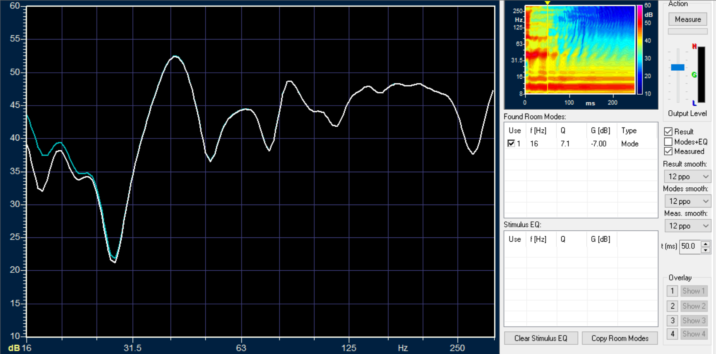
Task: Click the 'Q' header in Stimulus EQ
Action: coord(563,239)
